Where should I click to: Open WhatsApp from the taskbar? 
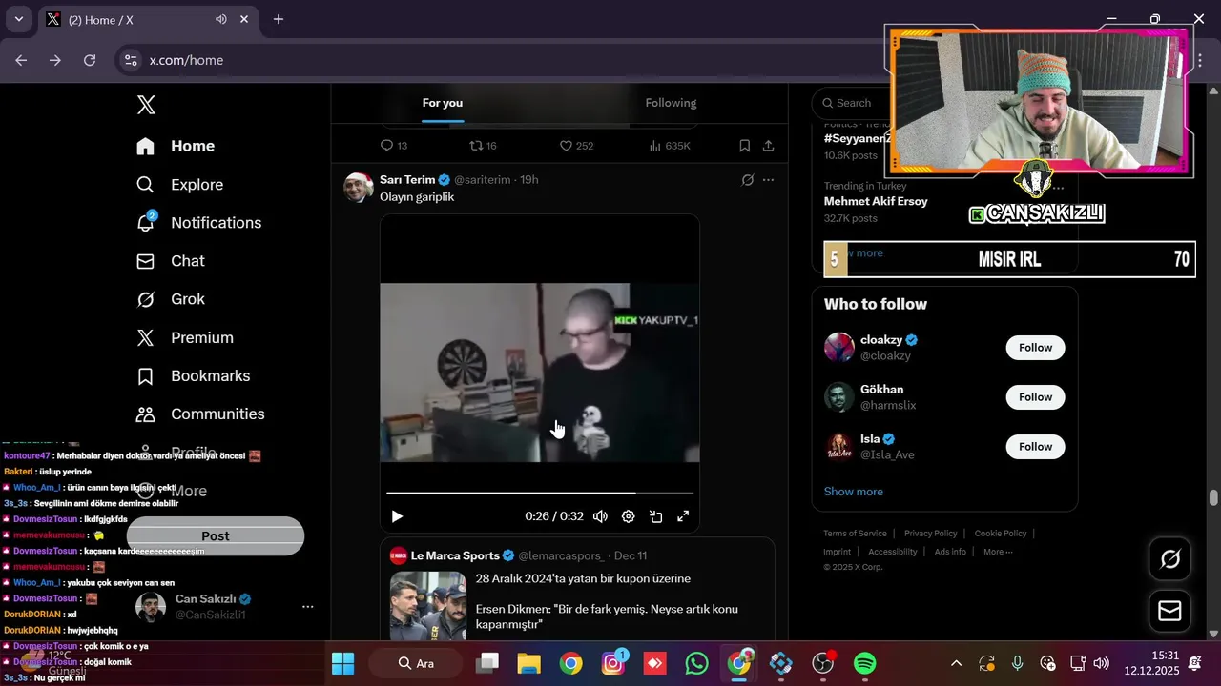697,663
